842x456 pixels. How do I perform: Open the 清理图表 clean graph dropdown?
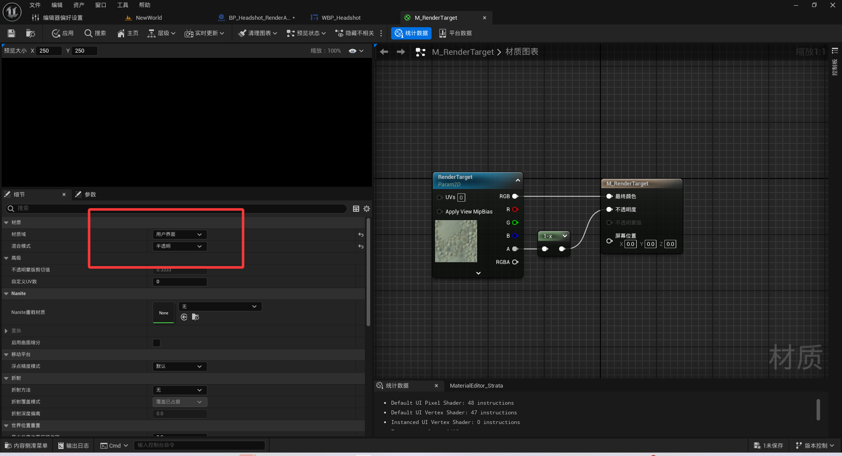tap(258, 33)
